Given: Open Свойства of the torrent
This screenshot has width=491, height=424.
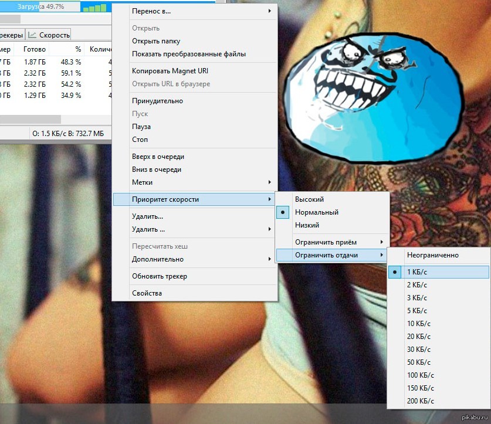Looking at the screenshot, I should [147, 293].
